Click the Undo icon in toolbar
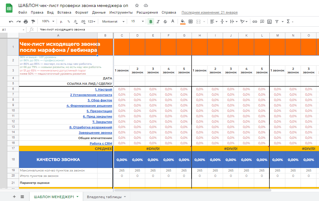 pos(11,22)
